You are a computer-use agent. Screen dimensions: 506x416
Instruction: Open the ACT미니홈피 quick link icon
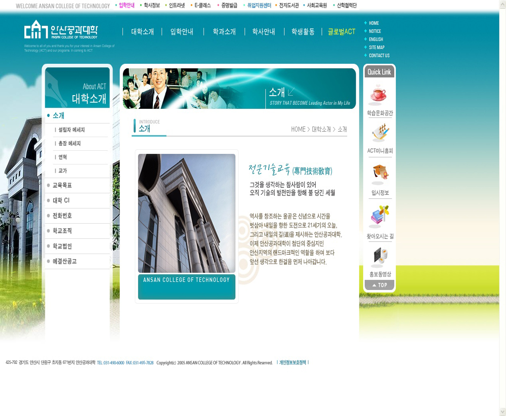click(x=379, y=133)
